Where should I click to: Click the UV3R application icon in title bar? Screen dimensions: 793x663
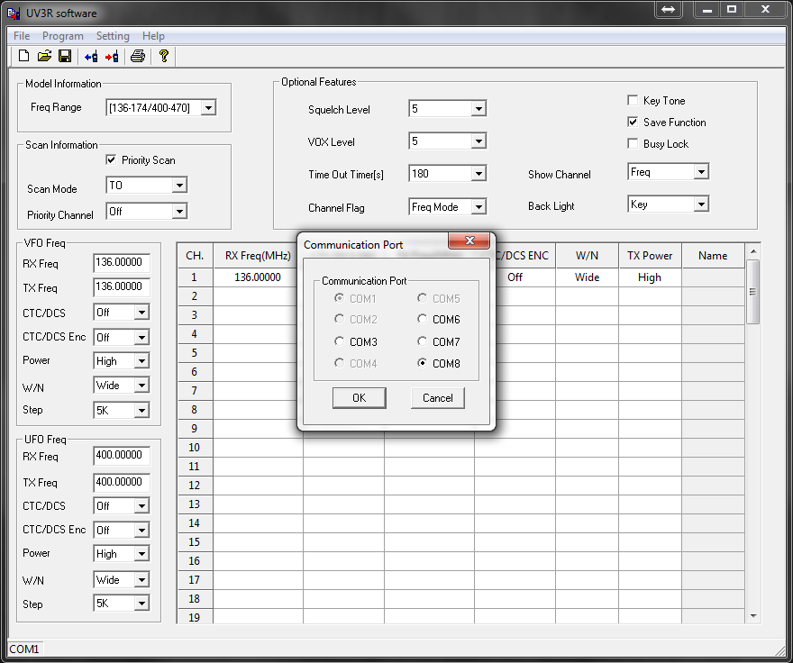tap(13, 10)
